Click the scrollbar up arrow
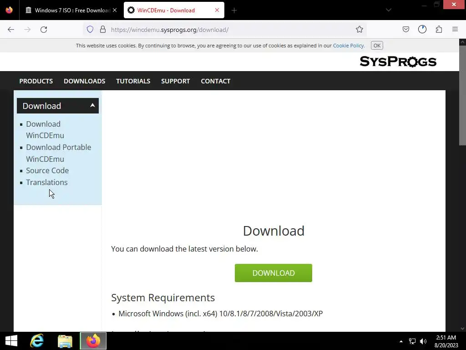 coord(462,42)
